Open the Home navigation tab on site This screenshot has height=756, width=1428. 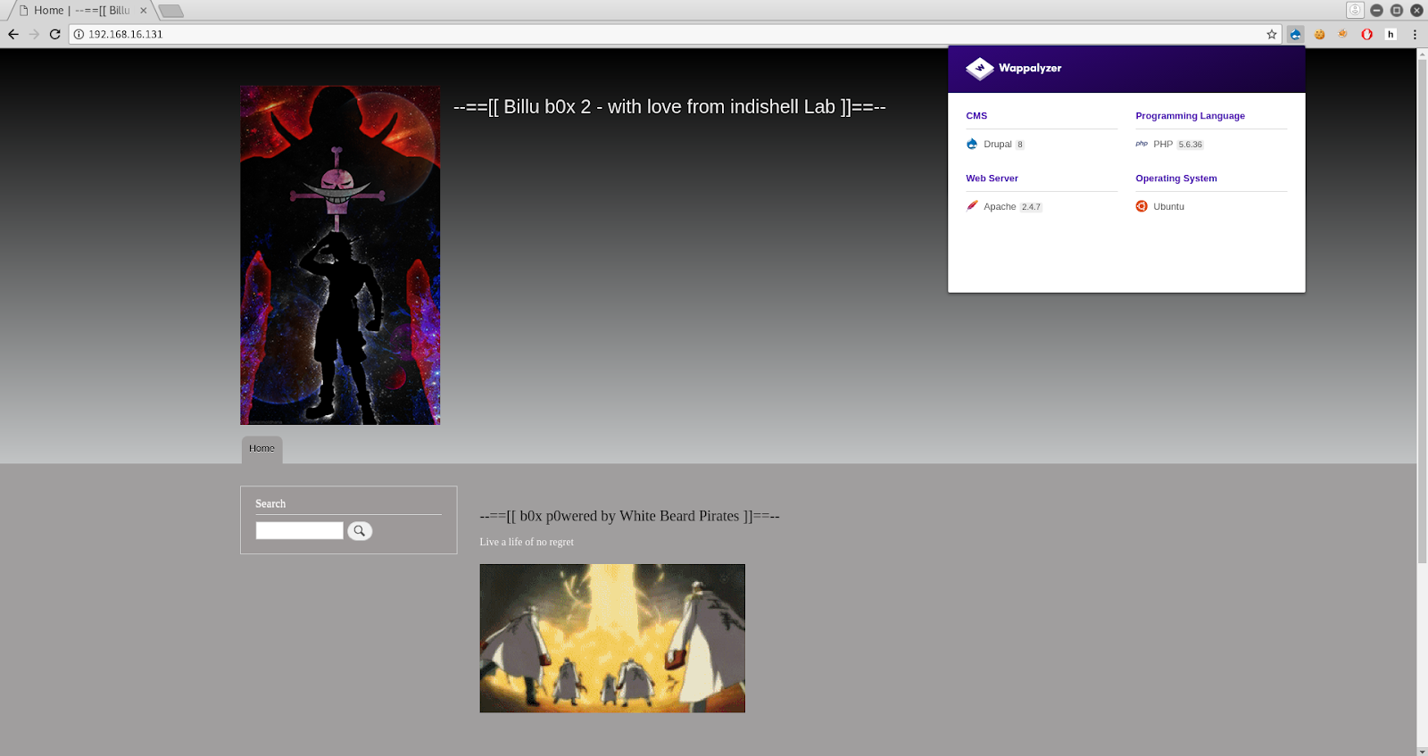pyautogui.click(x=262, y=449)
